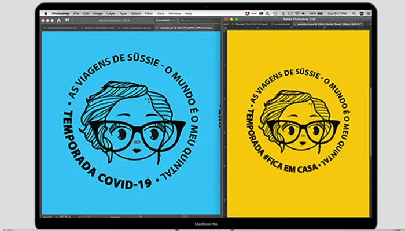Screen dimensions: 405x231
Task: Click the Sun 5:17 PM clock
Action: (337, 13)
